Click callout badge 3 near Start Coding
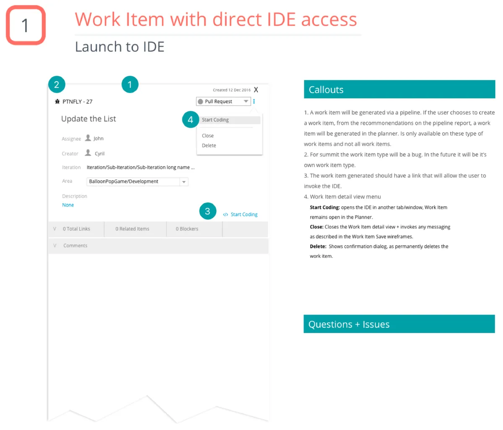Screen dimensions: 503x430 pyautogui.click(x=207, y=211)
